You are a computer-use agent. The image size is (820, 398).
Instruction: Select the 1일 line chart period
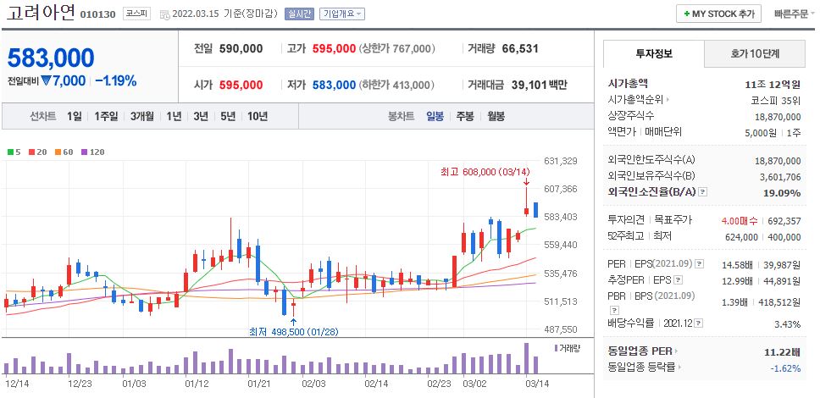click(75, 116)
